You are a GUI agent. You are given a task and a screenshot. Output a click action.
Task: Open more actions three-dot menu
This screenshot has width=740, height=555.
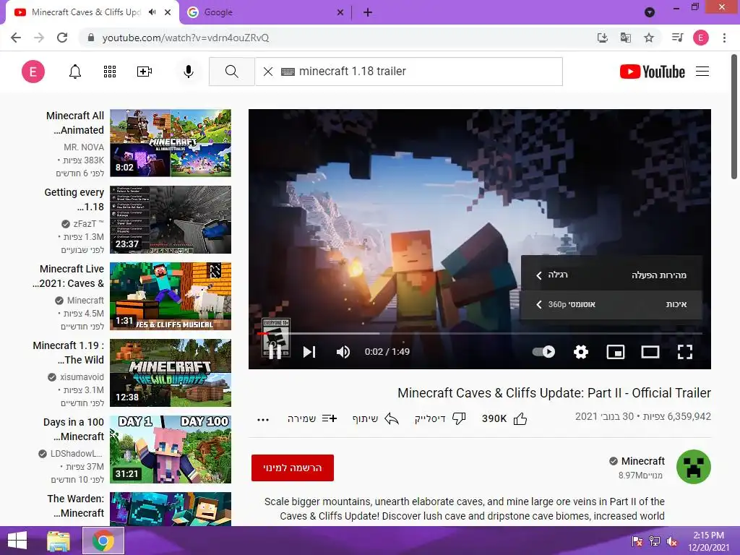pos(263,420)
